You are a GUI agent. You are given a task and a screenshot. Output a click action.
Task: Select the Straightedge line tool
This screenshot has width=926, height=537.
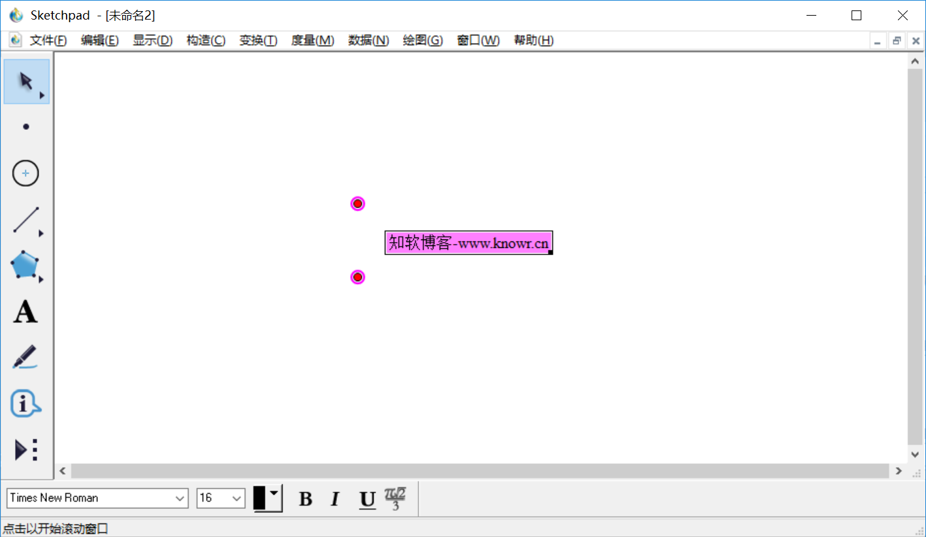tap(26, 220)
